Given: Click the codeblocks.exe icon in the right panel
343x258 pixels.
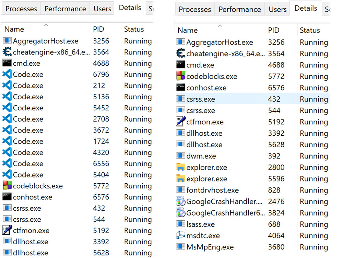Looking at the screenshot, I should (x=180, y=76).
